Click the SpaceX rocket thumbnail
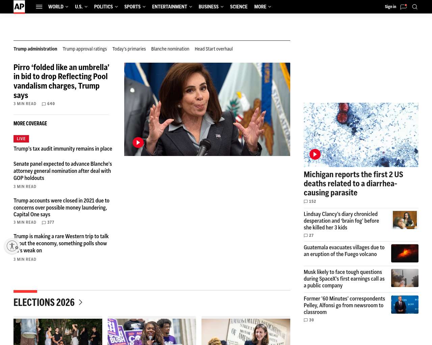 (x=405, y=278)
